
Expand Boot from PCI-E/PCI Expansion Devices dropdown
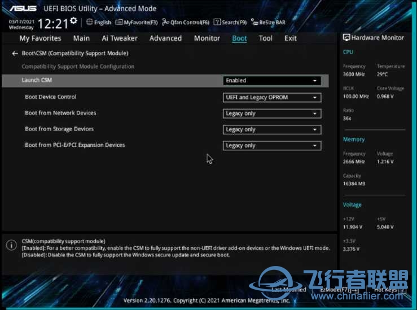pos(272,146)
